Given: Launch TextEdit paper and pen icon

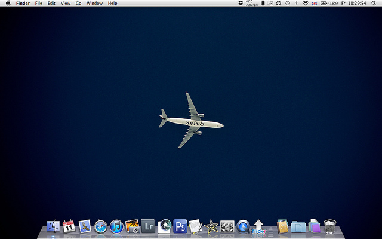Looking at the screenshot, I should [x=196, y=226].
